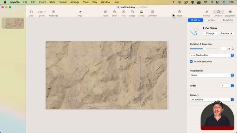This screenshot has height=133, width=237.
Task: Open the Delivery All at Once dropdown
Action: click(x=212, y=99)
